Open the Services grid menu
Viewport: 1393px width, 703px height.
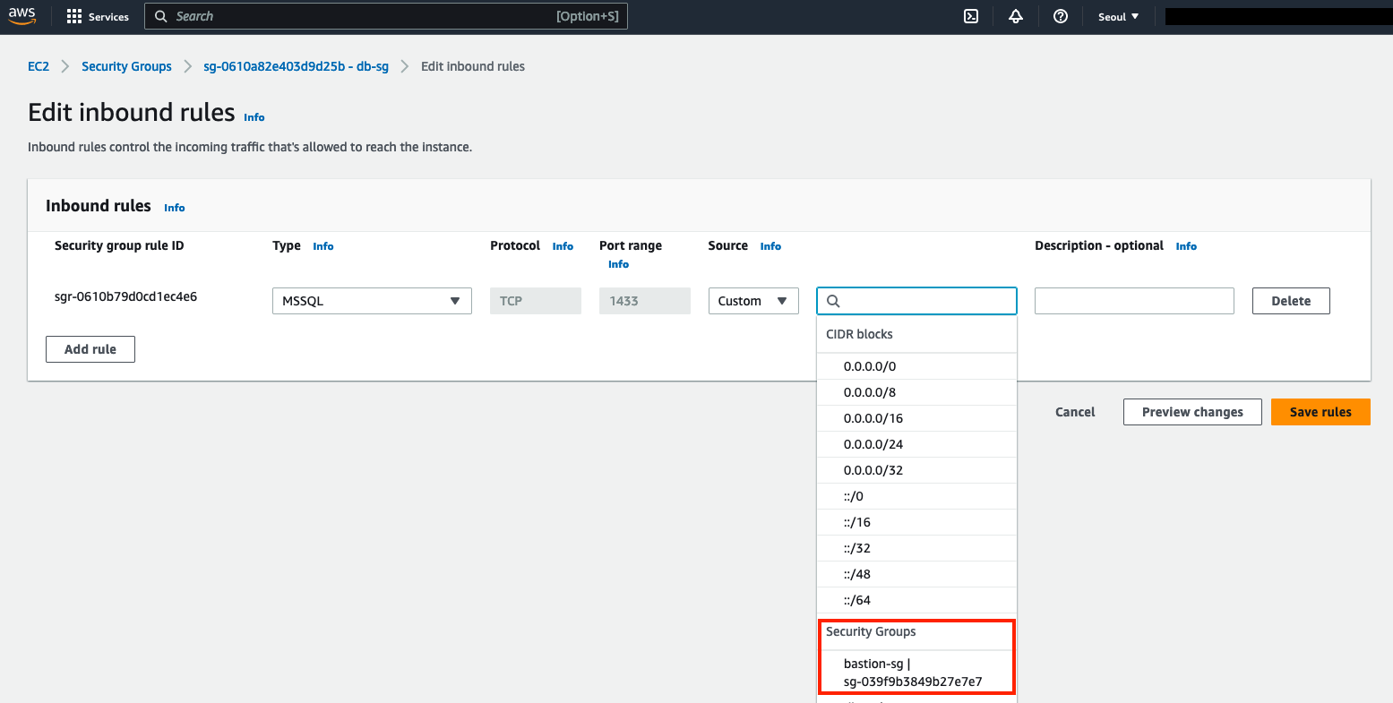[x=98, y=16]
